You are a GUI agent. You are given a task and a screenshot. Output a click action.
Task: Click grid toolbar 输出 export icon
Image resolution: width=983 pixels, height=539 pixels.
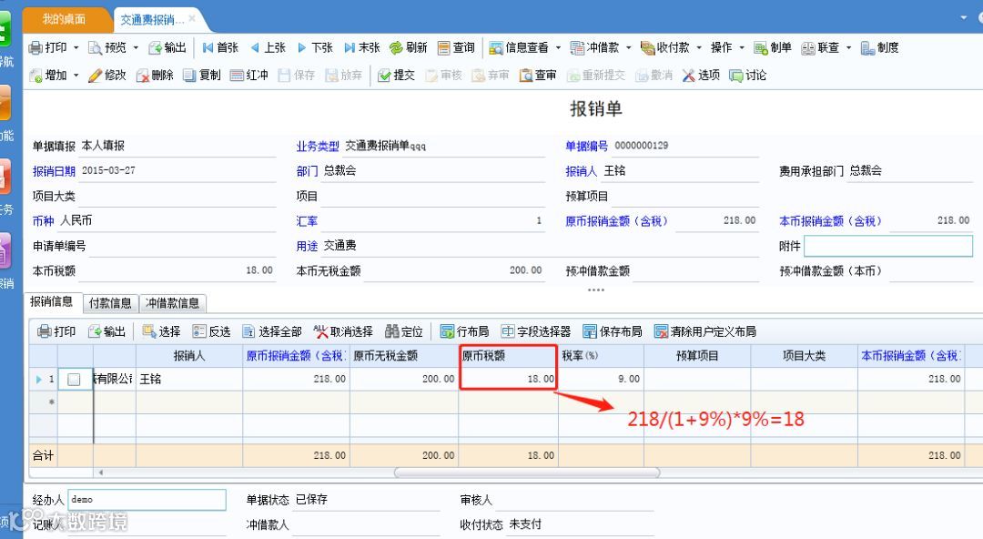coord(95,331)
